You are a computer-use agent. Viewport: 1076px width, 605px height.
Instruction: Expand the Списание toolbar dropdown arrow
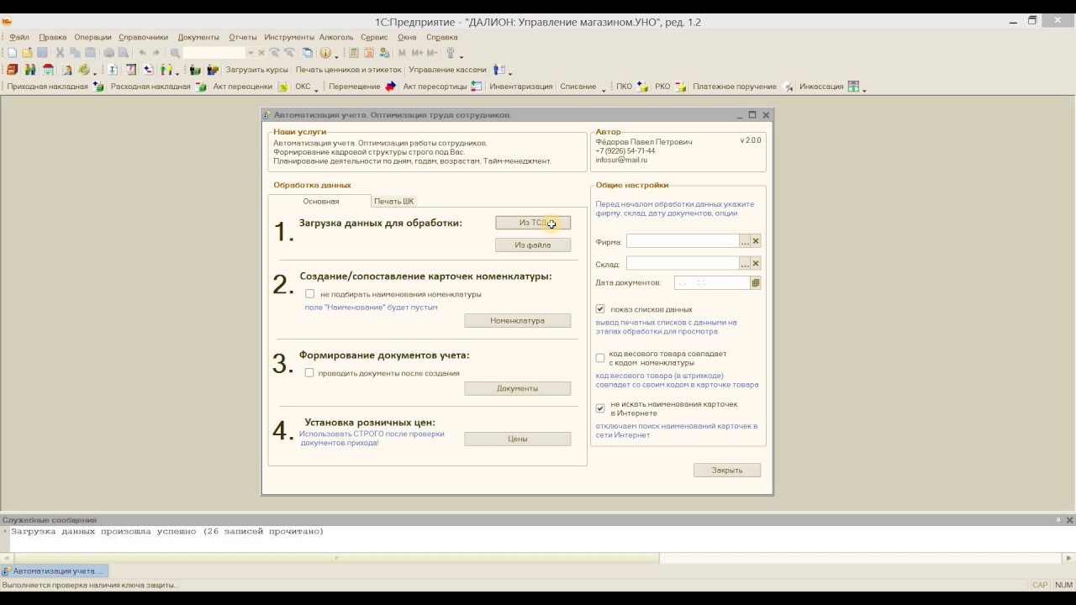tap(604, 89)
